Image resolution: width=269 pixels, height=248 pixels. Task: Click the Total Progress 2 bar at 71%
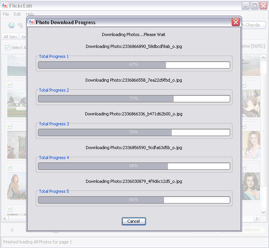134,99
